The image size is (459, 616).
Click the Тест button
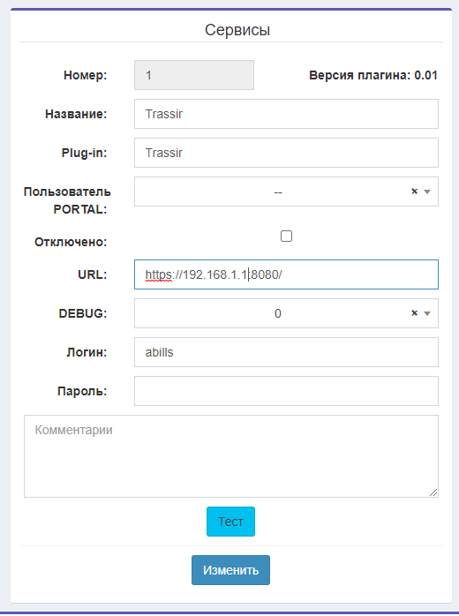[230, 522]
